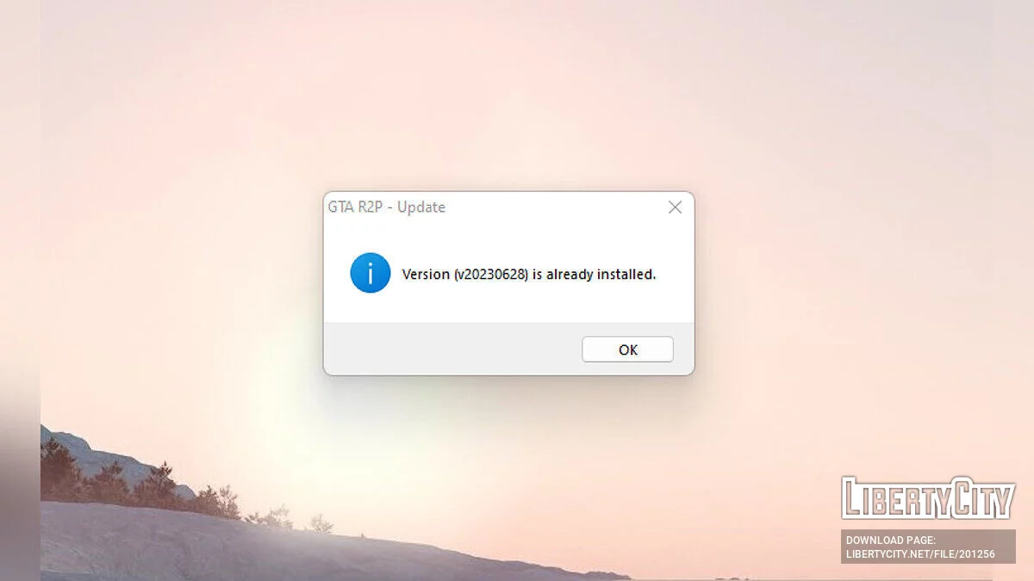Click the blue information icon
Screen dimensions: 1034x581
(371, 273)
